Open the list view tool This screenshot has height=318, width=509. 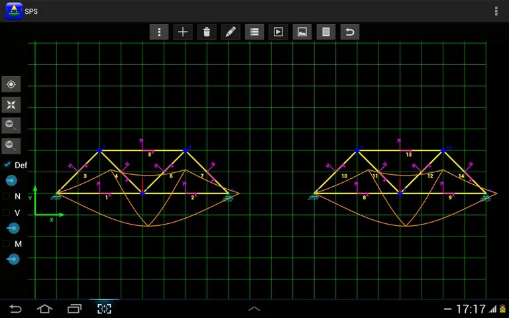(254, 32)
